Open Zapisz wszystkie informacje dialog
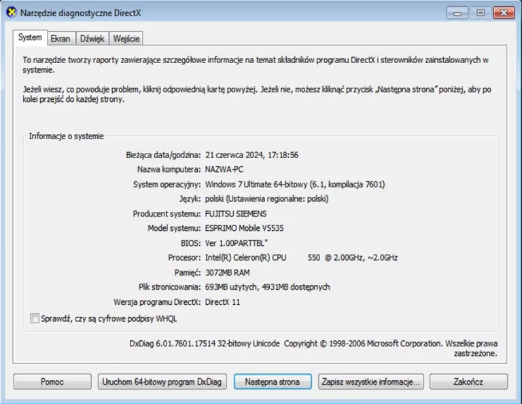The width and height of the screenshot is (522, 404). tap(371, 382)
